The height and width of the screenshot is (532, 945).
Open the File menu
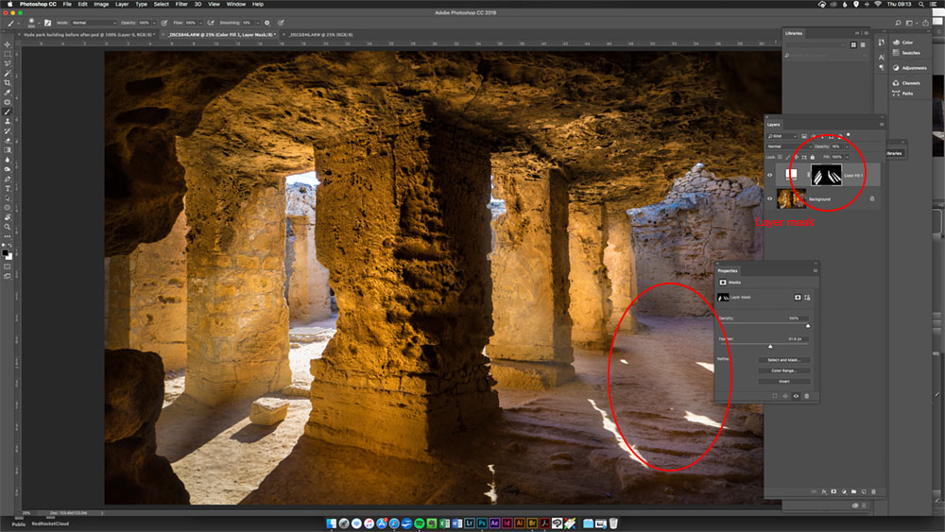click(67, 4)
